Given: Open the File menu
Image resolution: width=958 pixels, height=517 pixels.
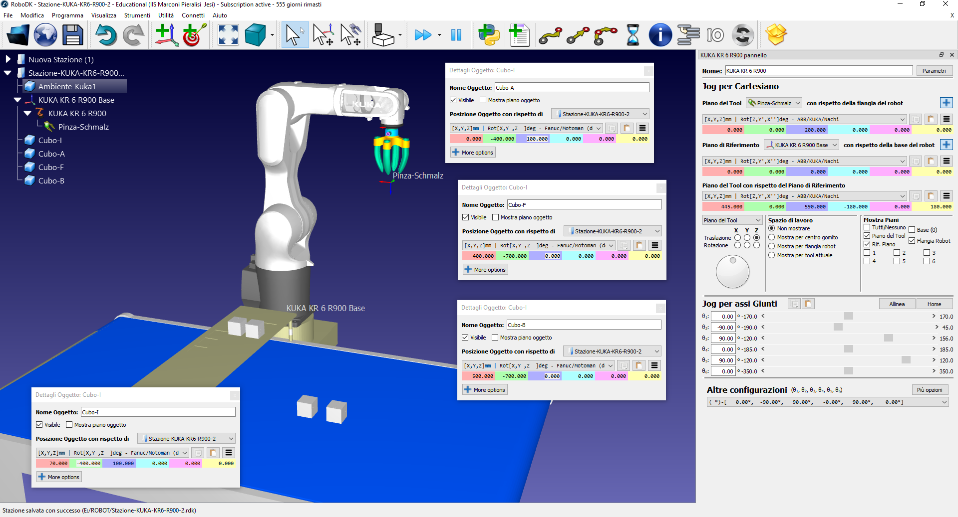Looking at the screenshot, I should (8, 15).
